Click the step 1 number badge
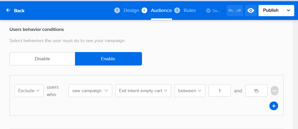Viewport: 298px width, 129px height. (x=117, y=10)
